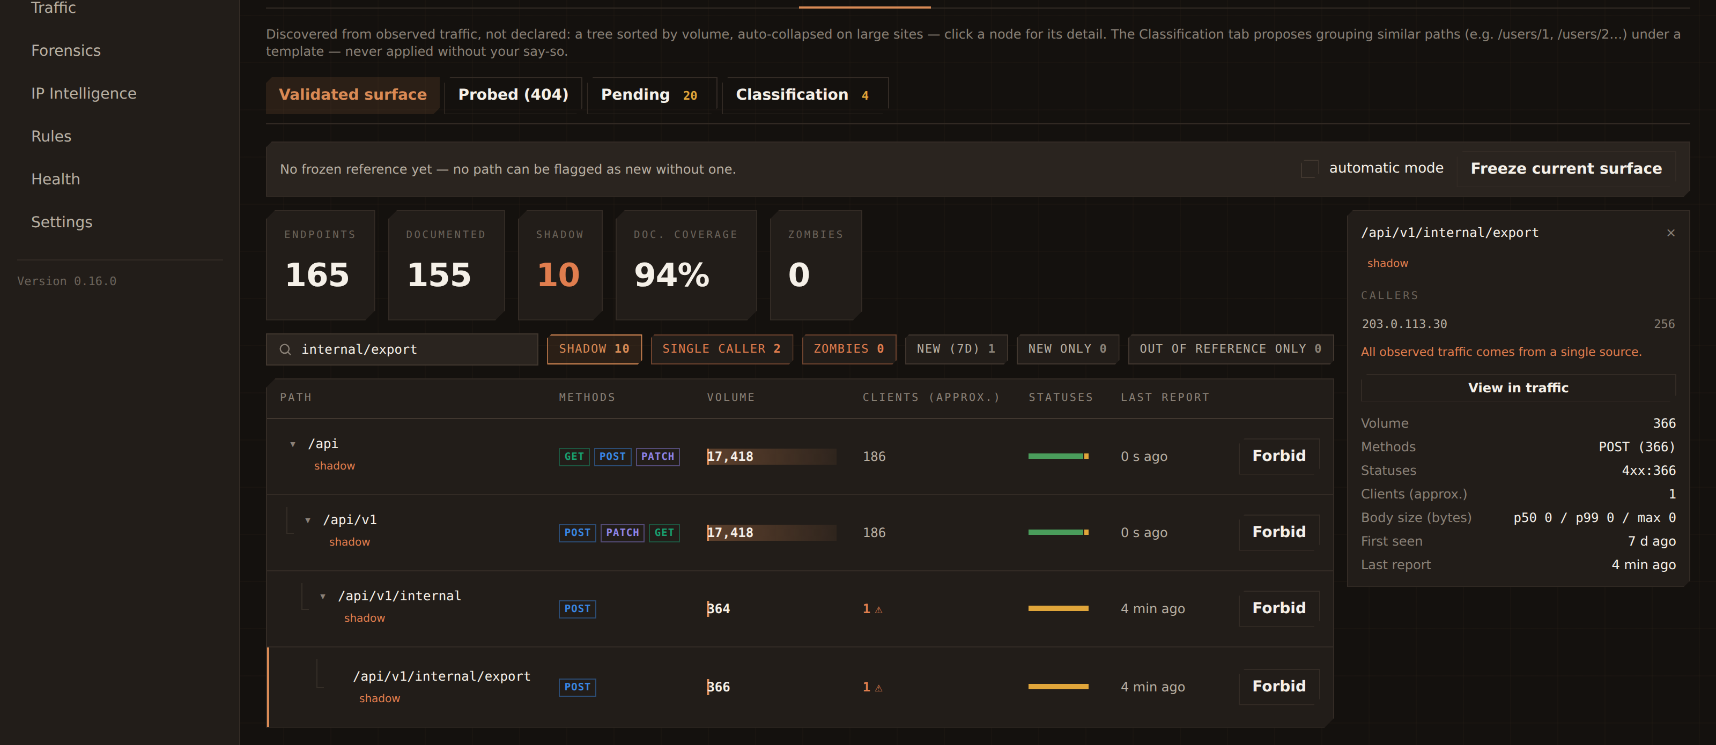This screenshot has height=745, width=1716.
Task: Click the Version 0.16.0 label
Action: [x=66, y=281]
